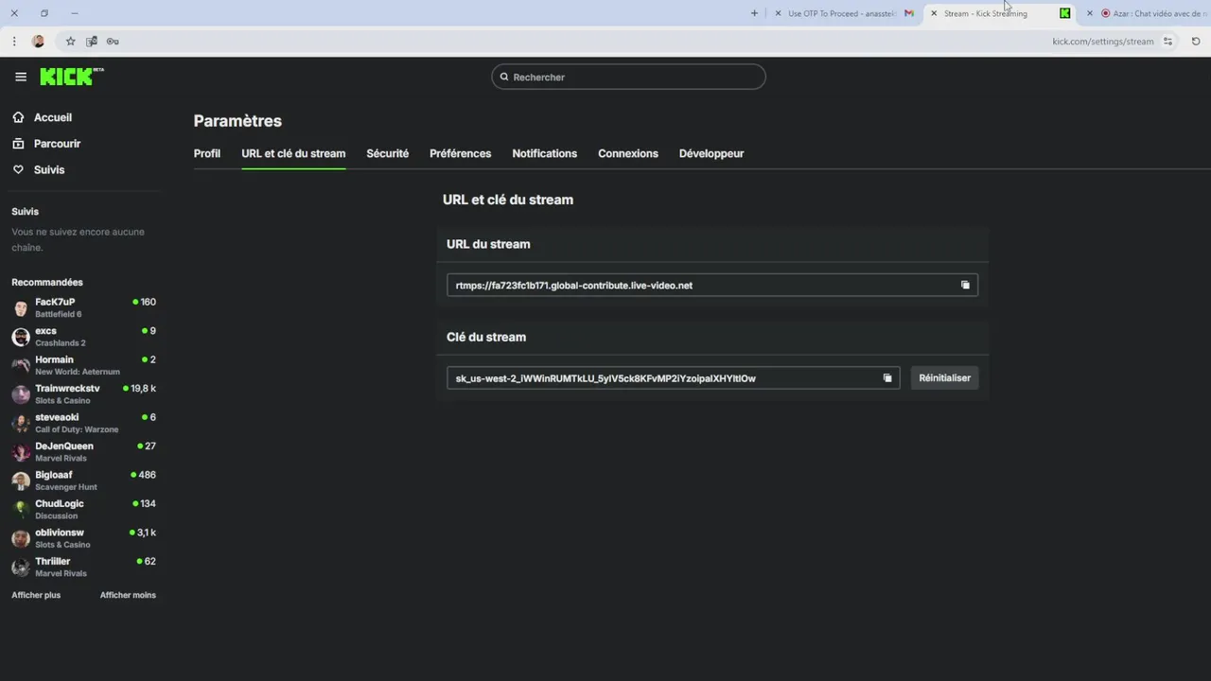Viewport: 1211px width, 681px height.
Task: Open excs channel avatar
Action: coord(21,337)
